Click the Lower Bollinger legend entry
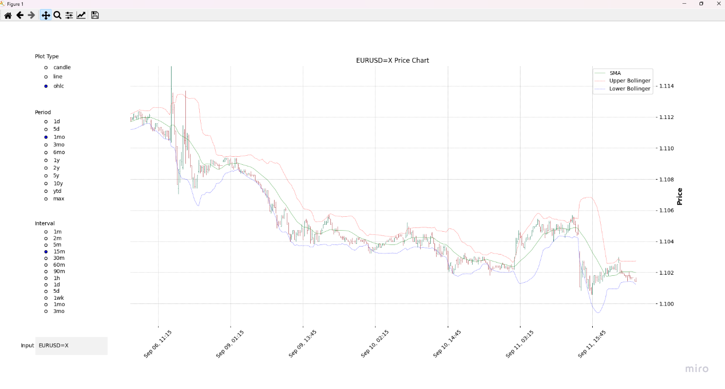 629,88
